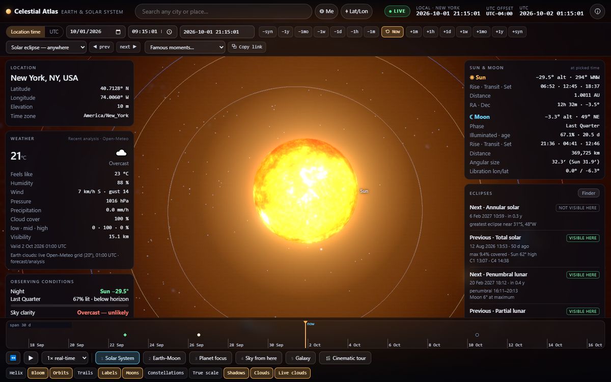The width and height of the screenshot is (611, 382).
Task: Reset time with the Now button
Action: (392, 32)
